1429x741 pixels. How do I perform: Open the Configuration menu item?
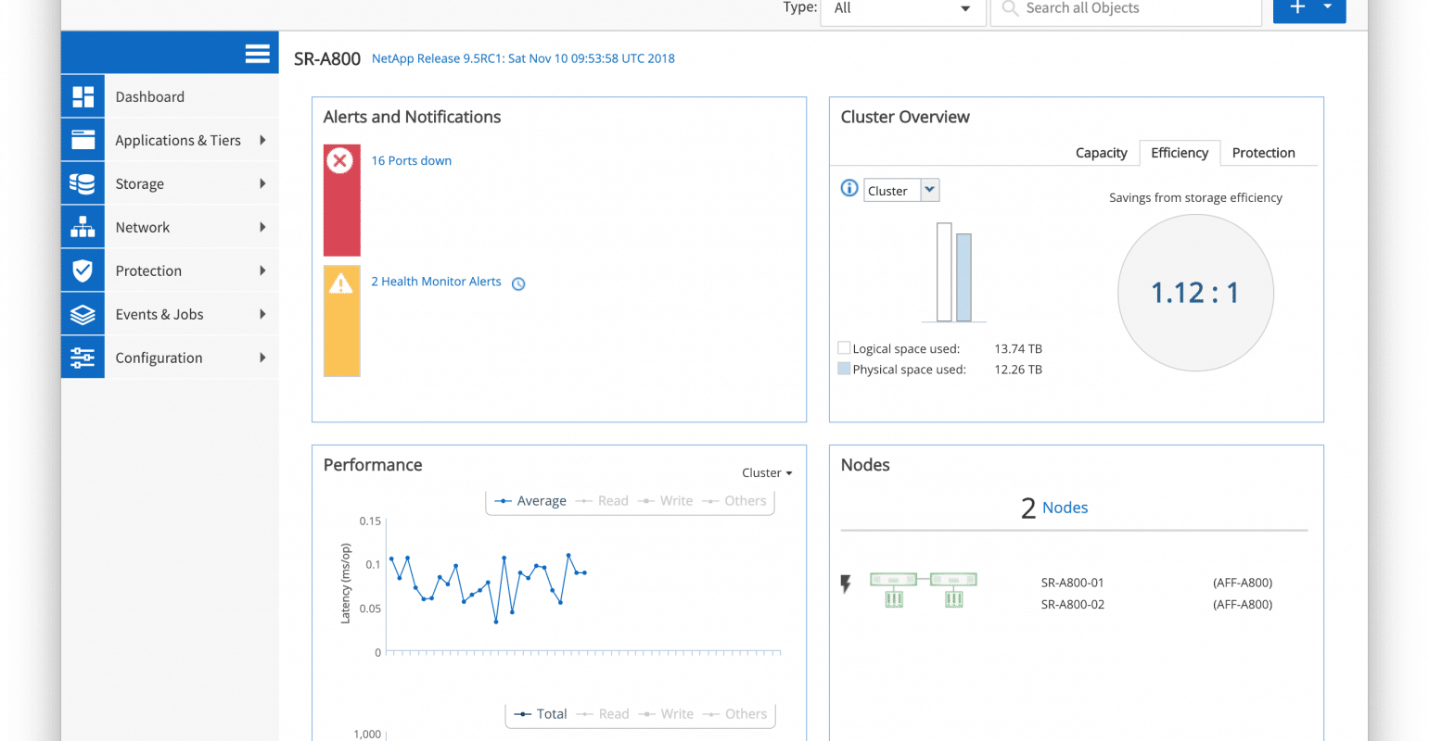coord(170,358)
